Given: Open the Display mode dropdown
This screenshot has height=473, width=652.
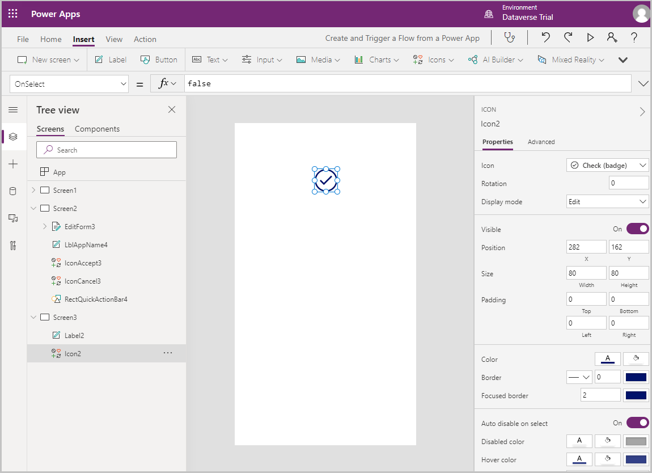Looking at the screenshot, I should point(607,202).
